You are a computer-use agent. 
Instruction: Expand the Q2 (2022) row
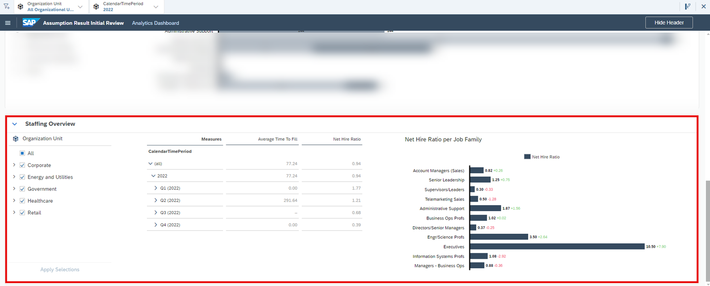tap(156, 200)
